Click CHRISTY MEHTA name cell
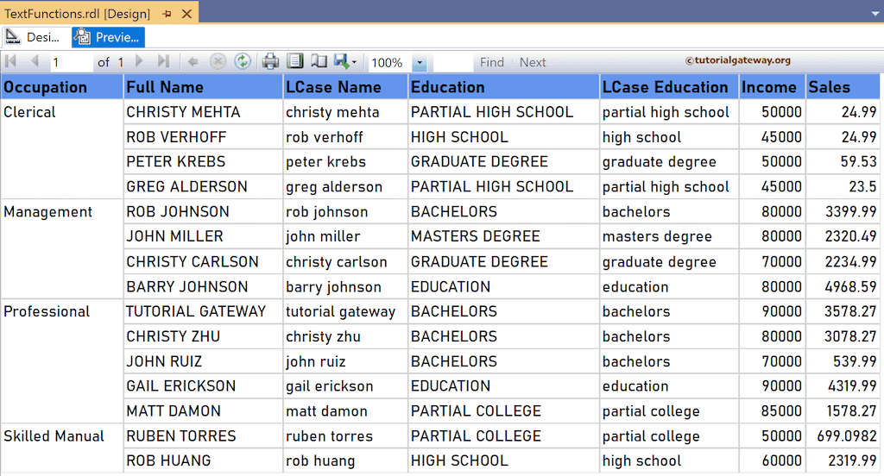The image size is (884, 476). click(203, 112)
